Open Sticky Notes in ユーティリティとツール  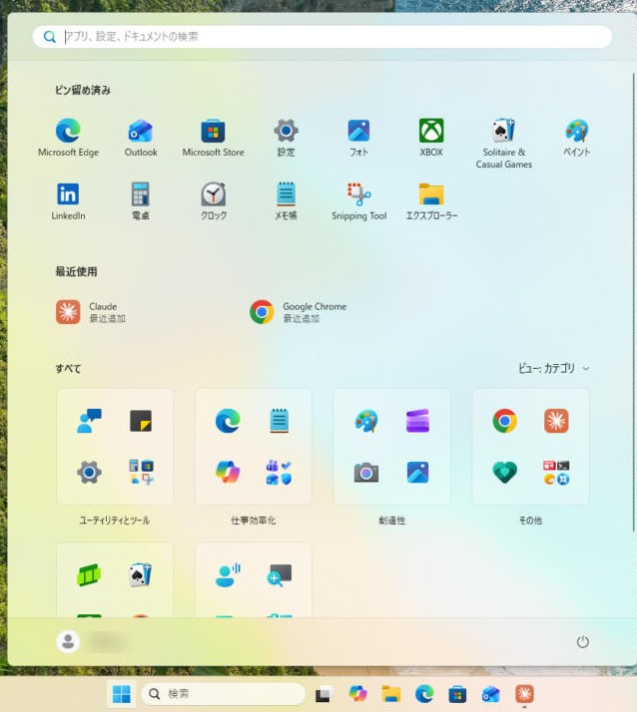point(141,421)
